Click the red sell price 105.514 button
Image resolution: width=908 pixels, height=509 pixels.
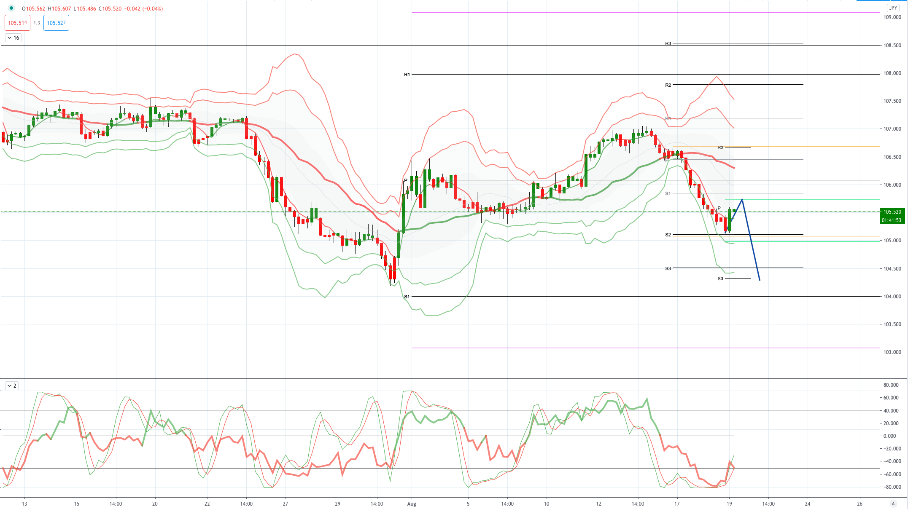tap(17, 23)
